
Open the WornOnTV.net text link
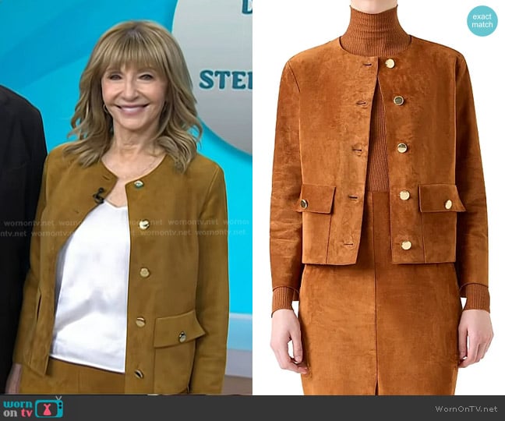pyautogui.click(x=466, y=409)
